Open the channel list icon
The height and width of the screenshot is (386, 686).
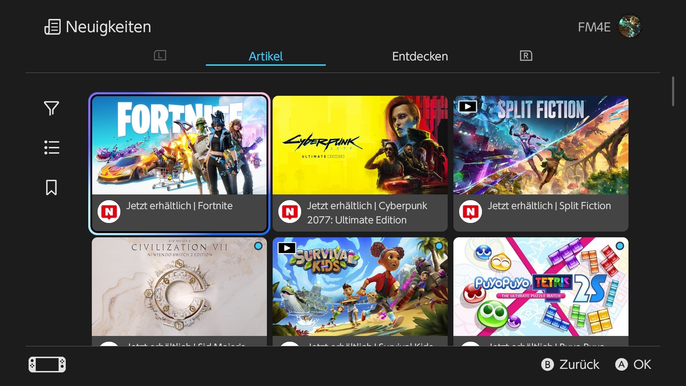[x=52, y=147]
